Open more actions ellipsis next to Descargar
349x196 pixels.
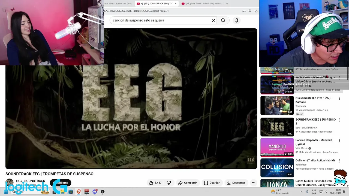pyautogui.click(x=254, y=183)
